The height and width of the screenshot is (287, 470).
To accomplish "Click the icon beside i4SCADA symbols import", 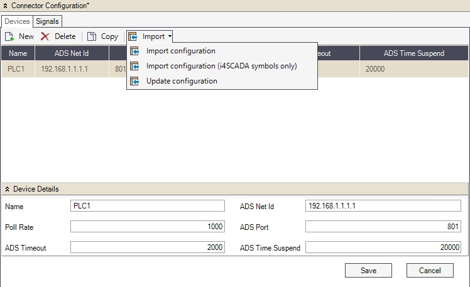I will 134,66.
